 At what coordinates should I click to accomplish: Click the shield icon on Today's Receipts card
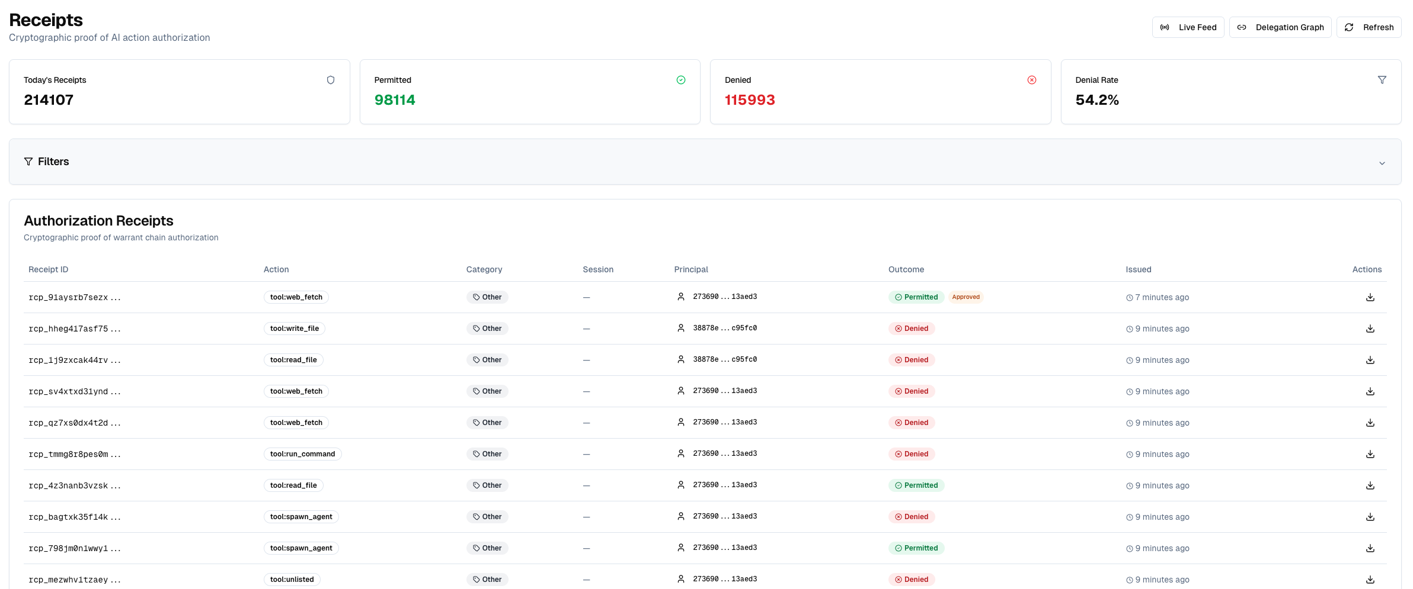(331, 80)
